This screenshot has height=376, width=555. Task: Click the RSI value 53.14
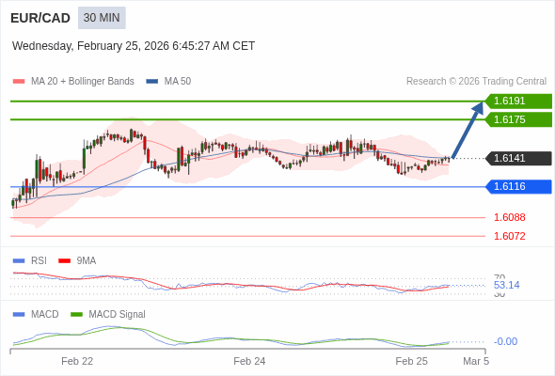(506, 285)
